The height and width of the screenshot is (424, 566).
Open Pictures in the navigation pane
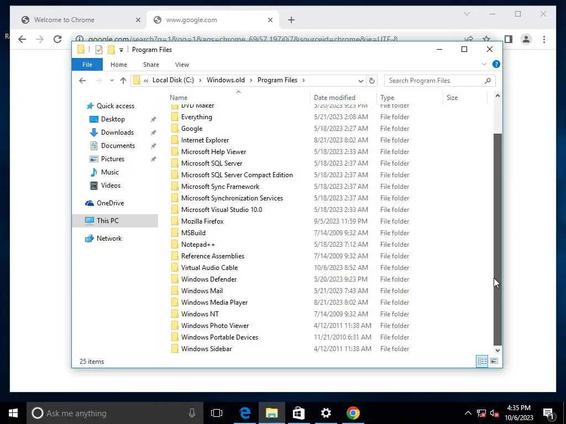pos(113,159)
